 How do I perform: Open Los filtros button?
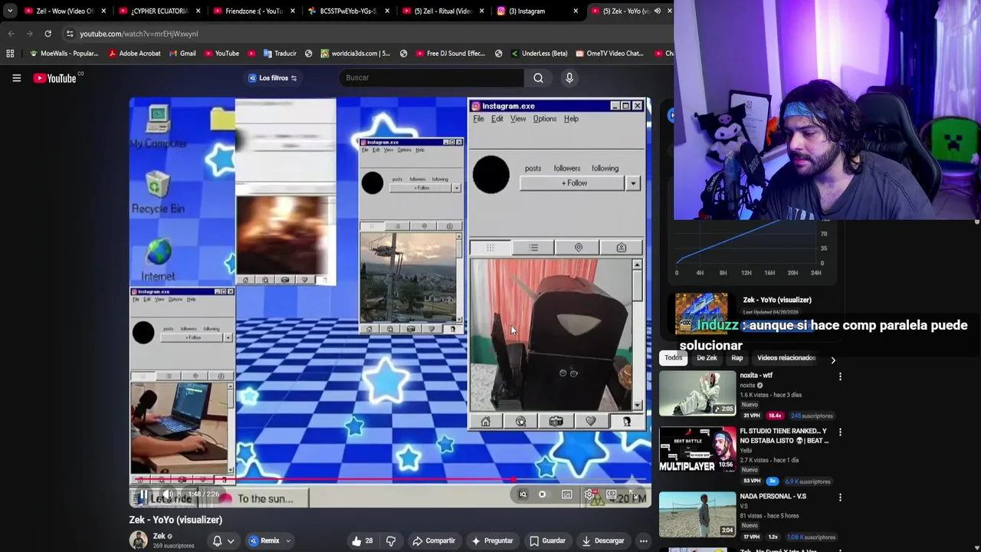click(x=273, y=77)
